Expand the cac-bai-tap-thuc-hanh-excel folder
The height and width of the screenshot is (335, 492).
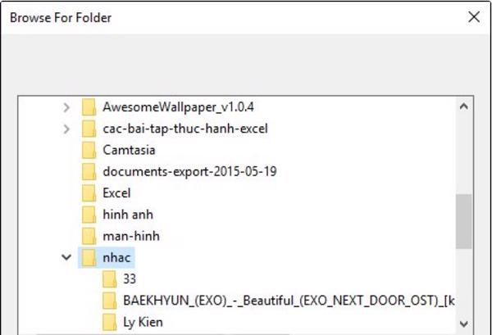pos(66,129)
